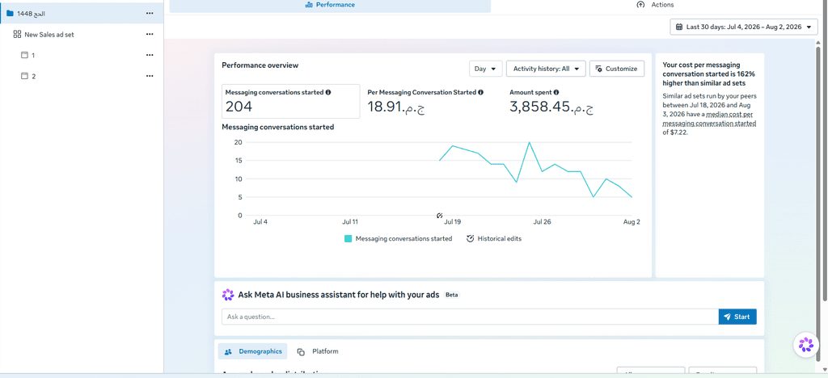This screenshot has width=828, height=378.
Task: Click the Customize button
Action: (617, 69)
